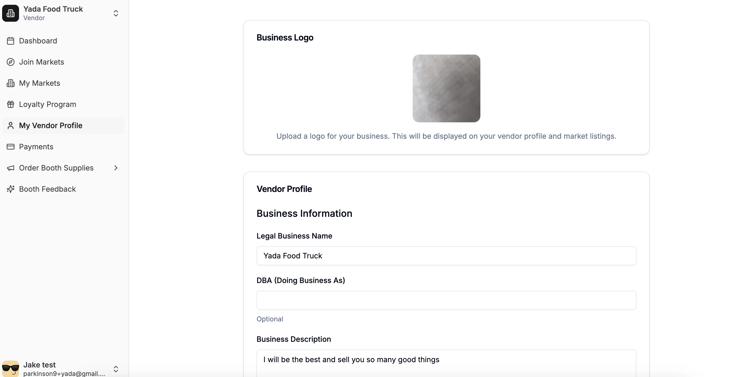This screenshot has height=377, width=756.
Task: Select the My Vendor Profile person icon
Action: coord(11,125)
